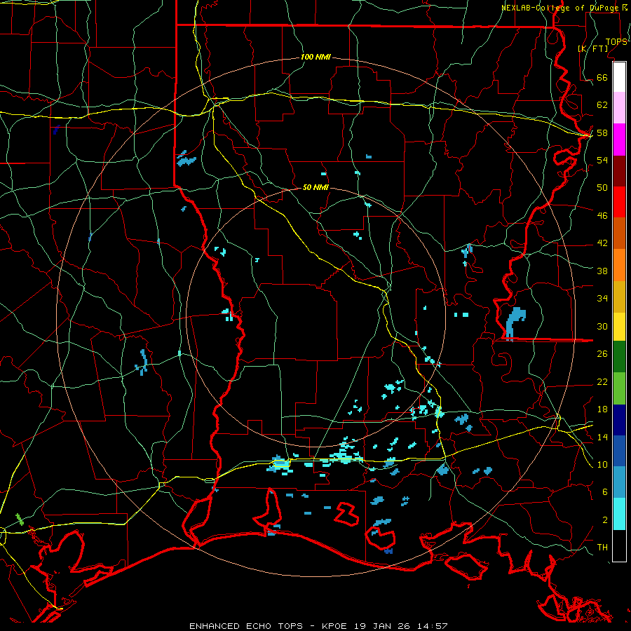This screenshot has height=631, width=631.
Task: Select the '26' legend value
Action: tap(602, 354)
